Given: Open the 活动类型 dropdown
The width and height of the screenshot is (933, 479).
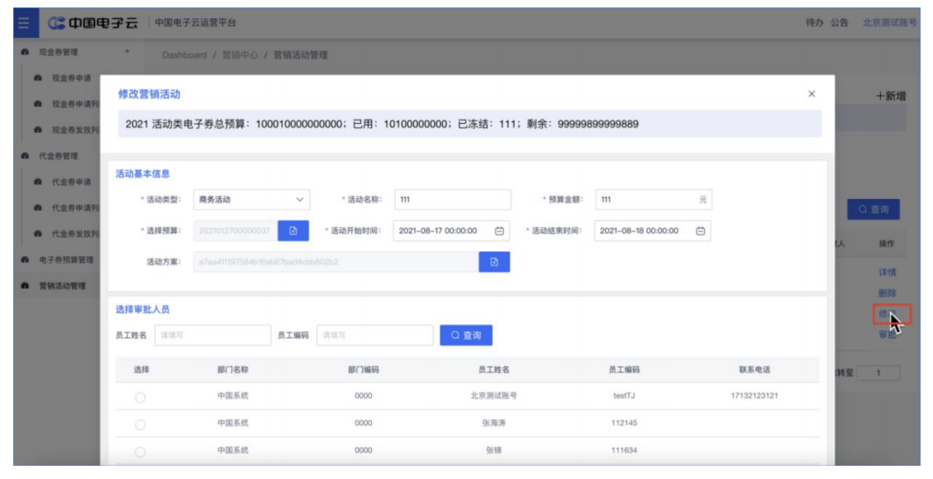Looking at the screenshot, I should (x=251, y=200).
